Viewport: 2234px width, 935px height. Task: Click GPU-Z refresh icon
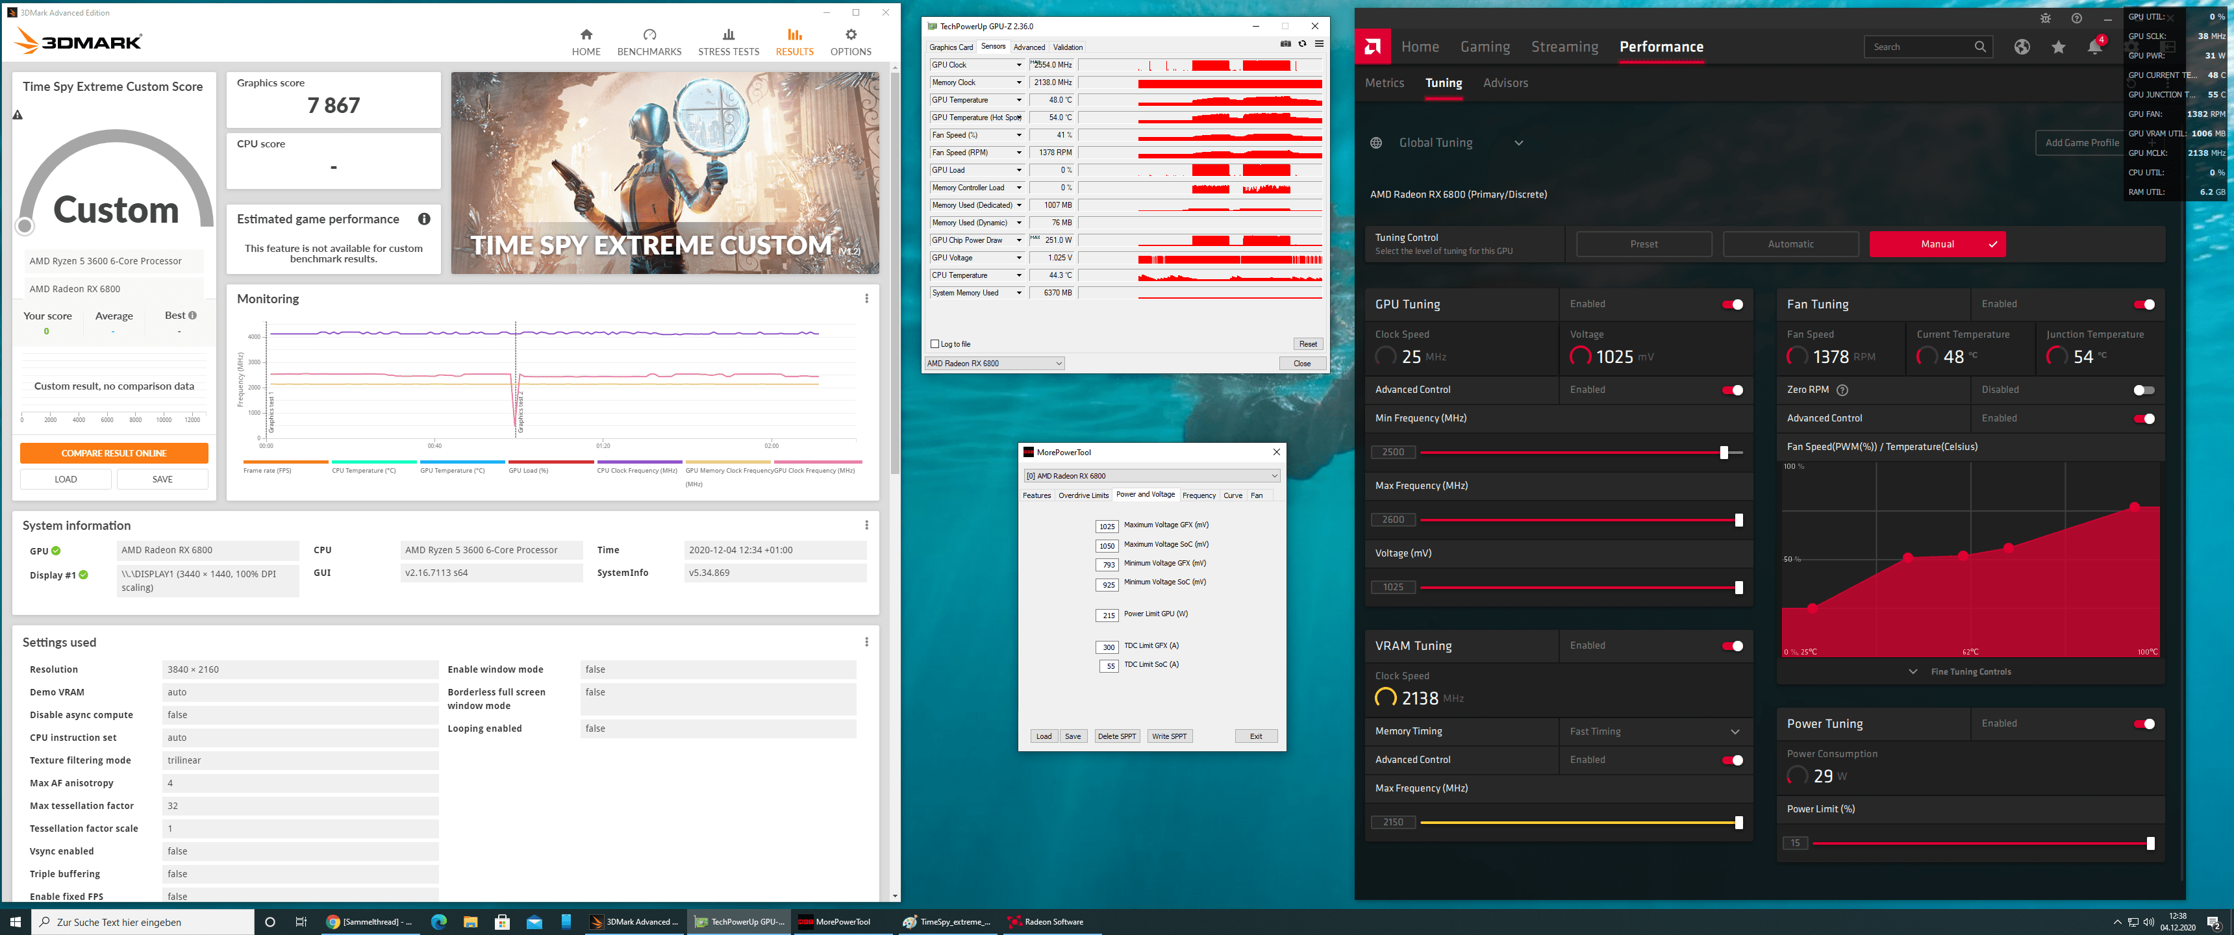click(x=1301, y=44)
